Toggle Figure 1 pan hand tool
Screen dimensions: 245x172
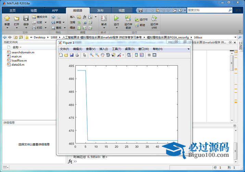(102, 55)
